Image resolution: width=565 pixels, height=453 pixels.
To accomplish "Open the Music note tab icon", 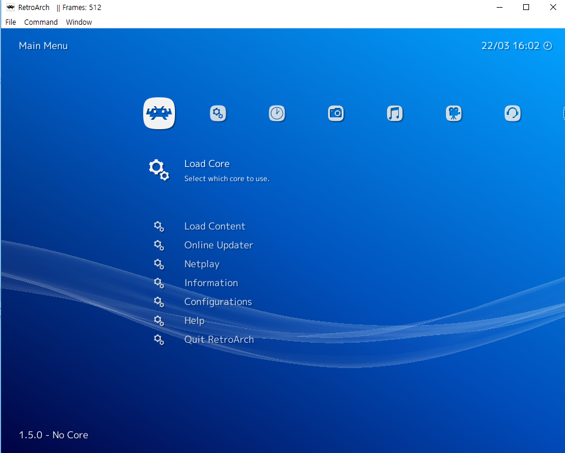I will 395,113.
